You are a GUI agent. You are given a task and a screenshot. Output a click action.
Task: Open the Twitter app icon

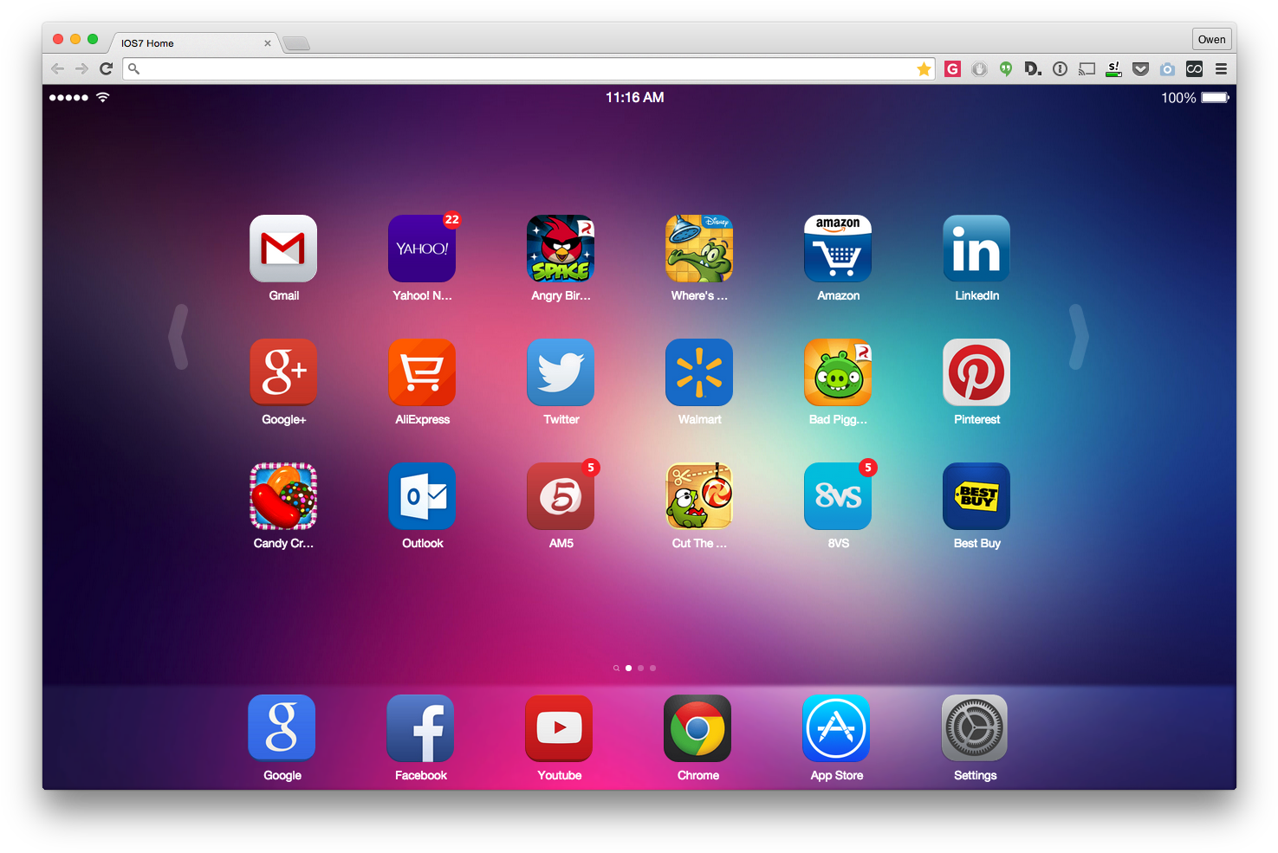[561, 372]
